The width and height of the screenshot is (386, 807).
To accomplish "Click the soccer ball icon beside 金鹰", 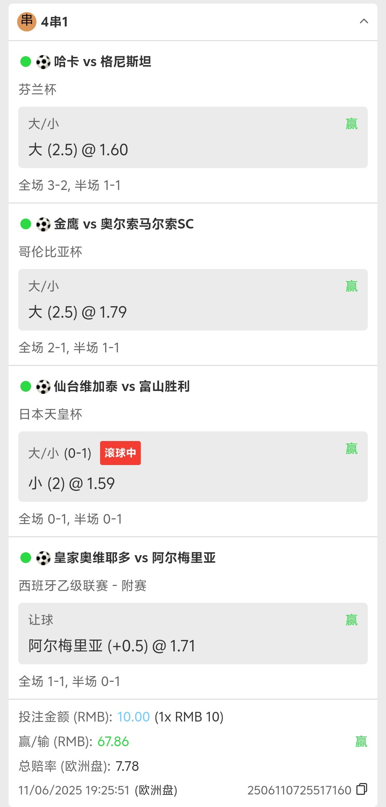I will 43,224.
